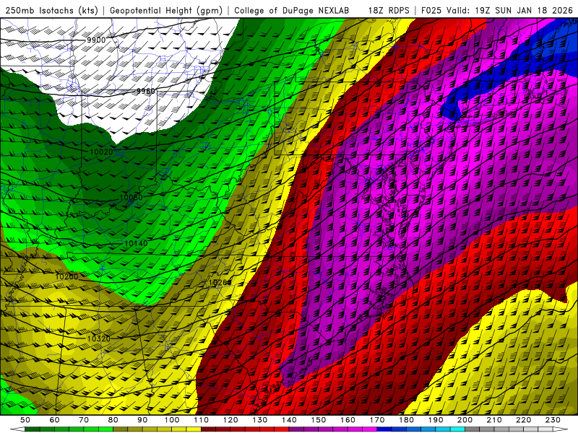
Task: Click the 230 label on the color scale
Action: pos(553,420)
